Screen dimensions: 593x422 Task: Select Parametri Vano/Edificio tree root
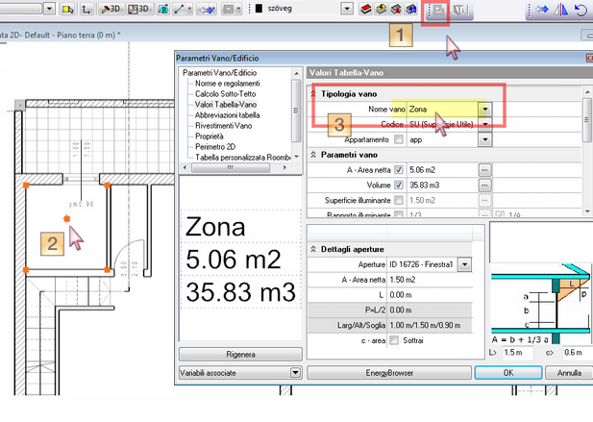pyautogui.click(x=219, y=73)
